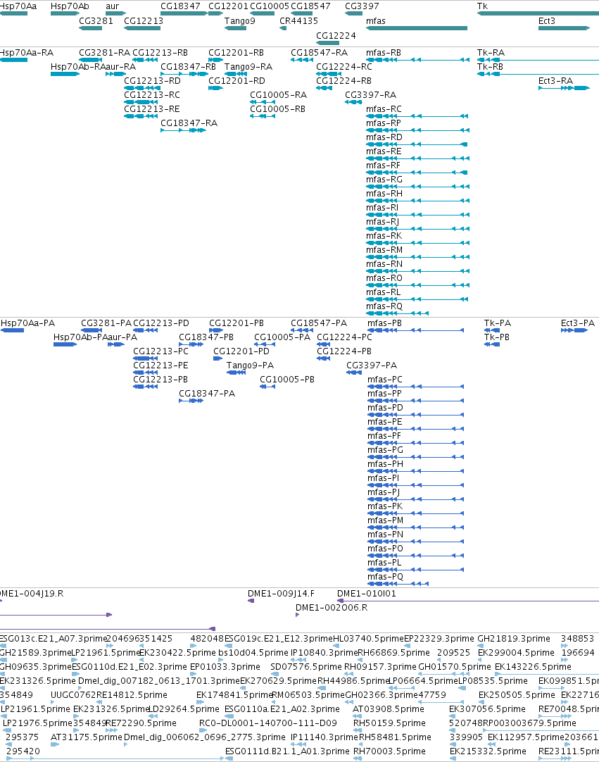Select the CG18347 gene bar
599x762 pixels.
pos(184,13)
